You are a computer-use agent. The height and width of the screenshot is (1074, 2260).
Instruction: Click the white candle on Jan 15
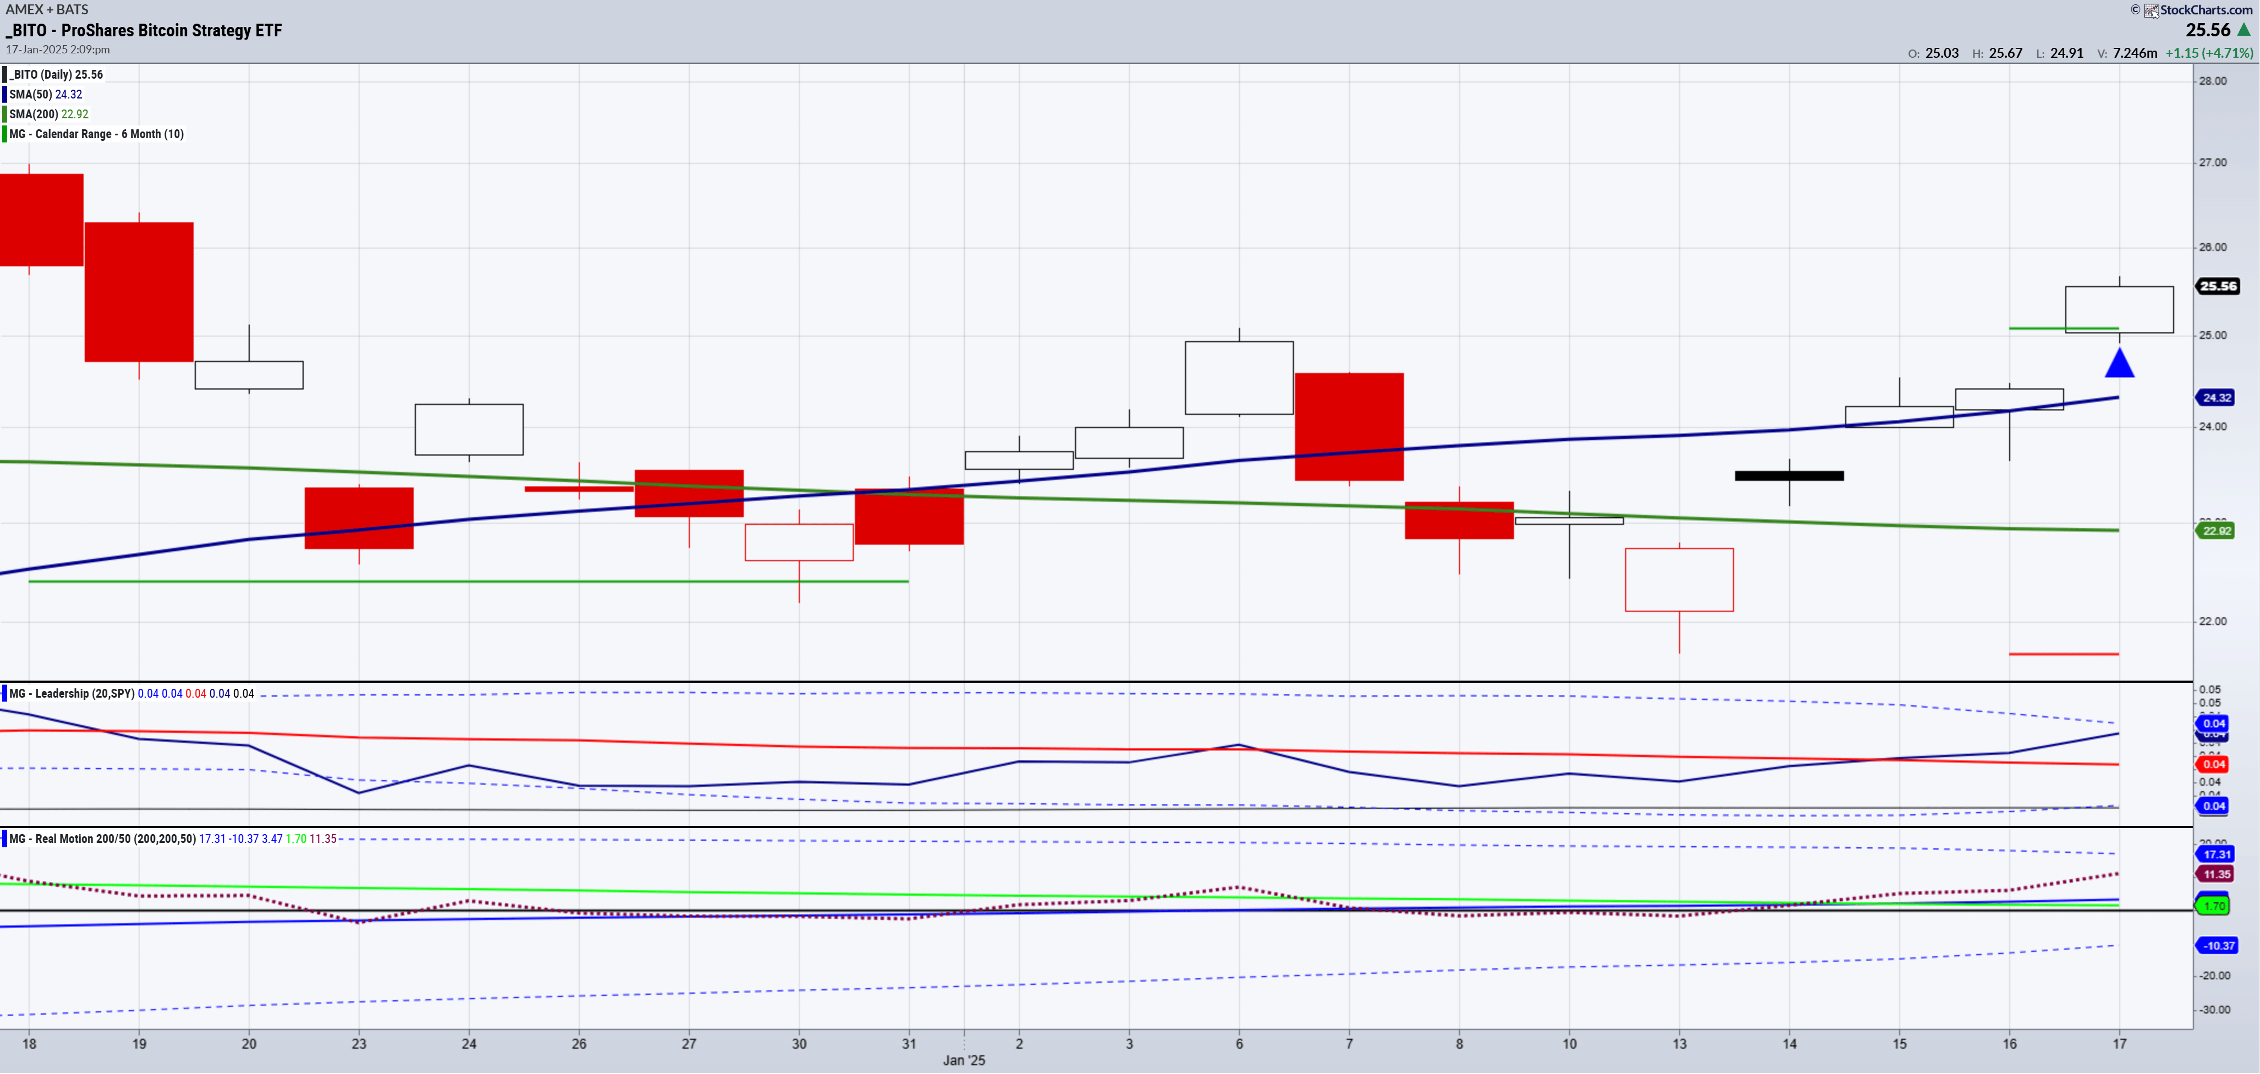click(1900, 417)
